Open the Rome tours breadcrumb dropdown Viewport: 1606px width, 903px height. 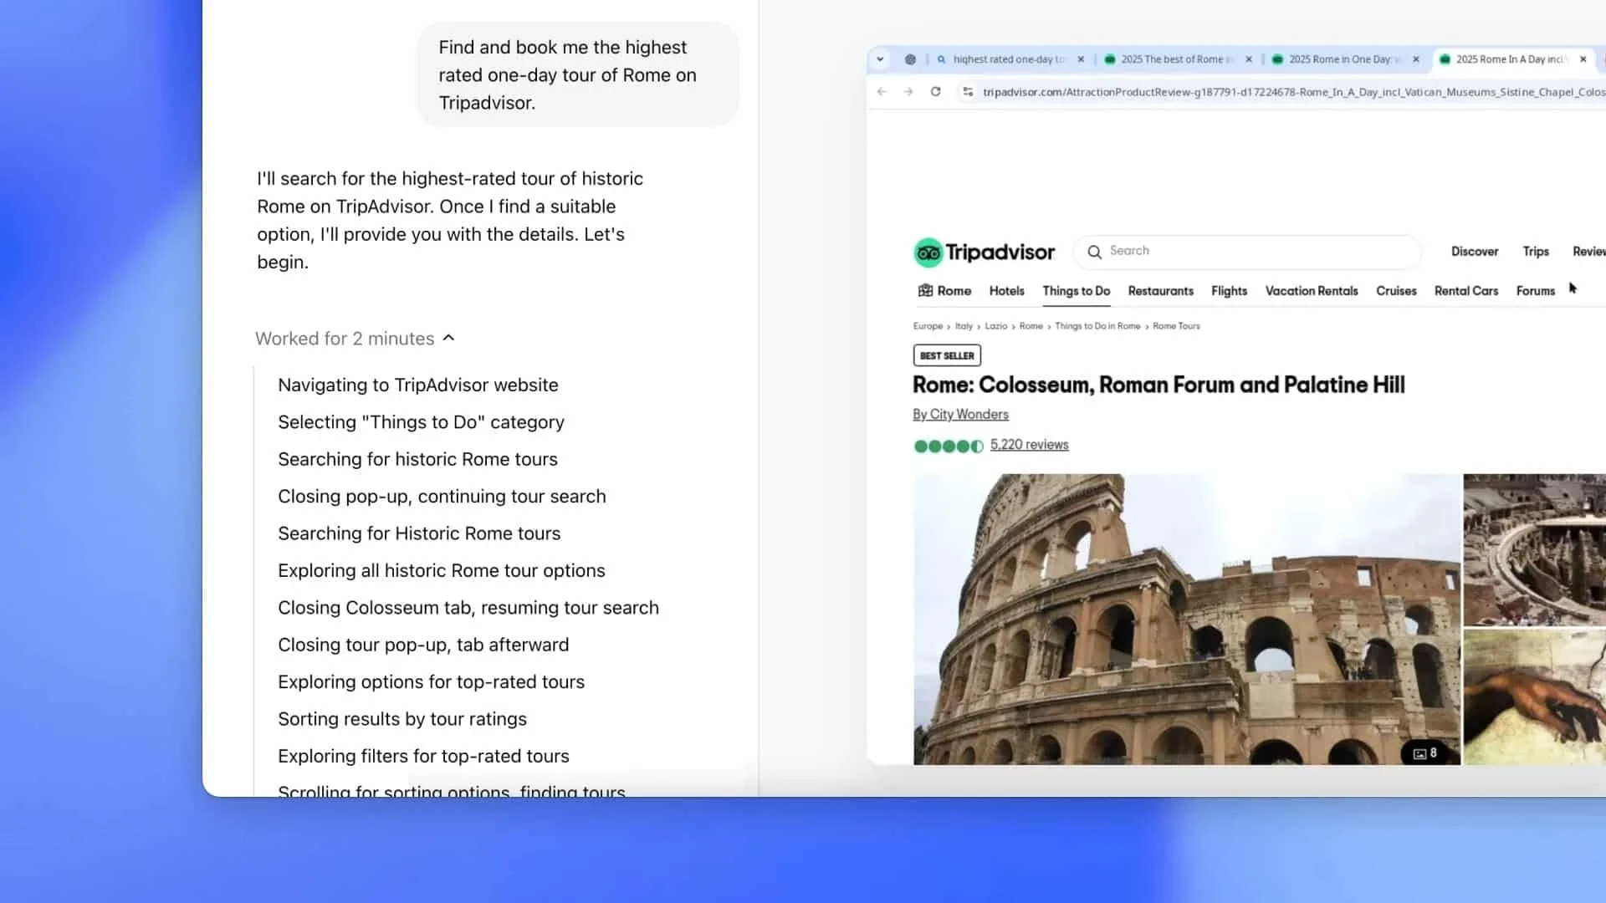point(1174,325)
